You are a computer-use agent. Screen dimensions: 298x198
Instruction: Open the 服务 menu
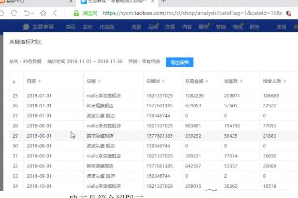click(204, 27)
